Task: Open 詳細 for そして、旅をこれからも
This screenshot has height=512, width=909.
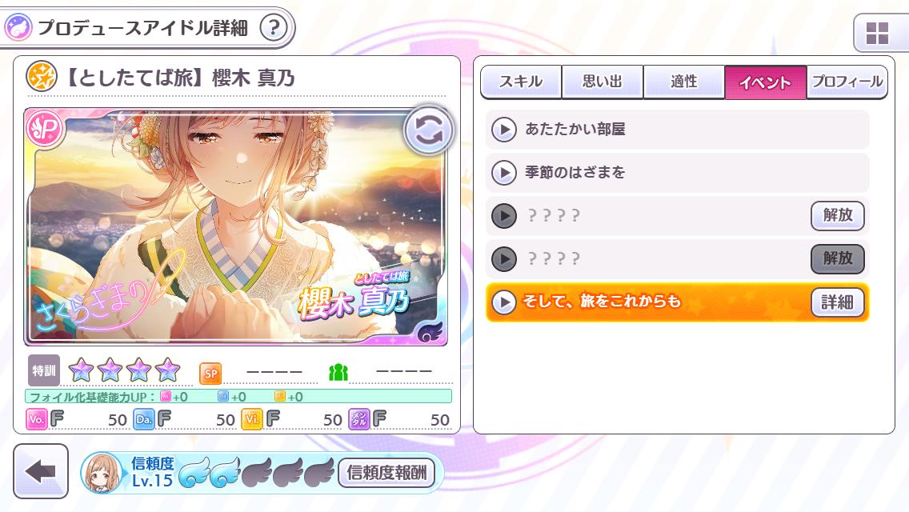Action: 837,302
